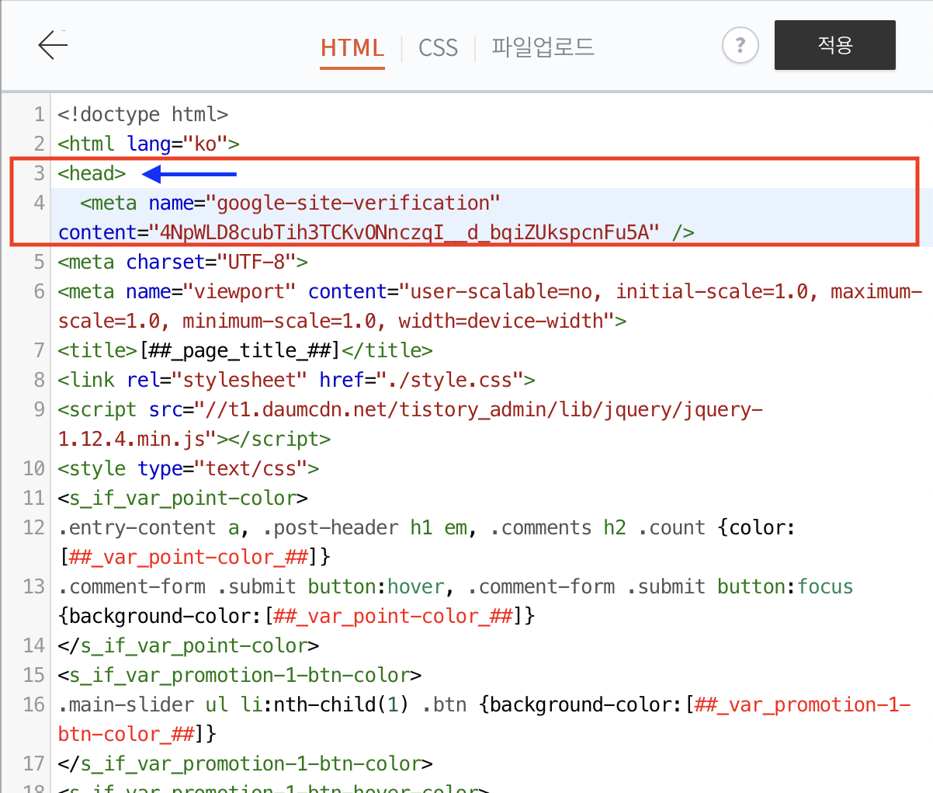This screenshot has height=793, width=933.
Task: Click the <style type="text/css"> line
Action: (x=189, y=468)
